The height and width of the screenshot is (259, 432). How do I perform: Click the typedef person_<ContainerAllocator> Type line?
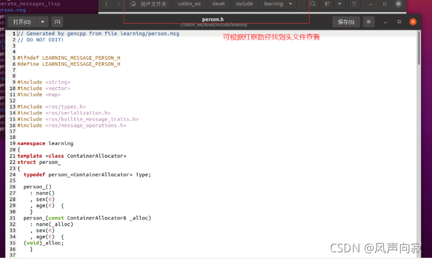pos(87,175)
